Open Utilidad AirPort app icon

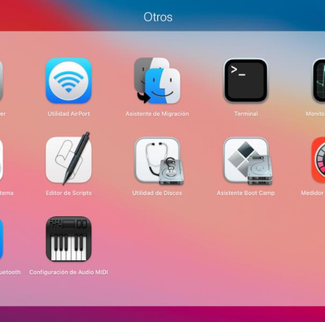(69, 80)
